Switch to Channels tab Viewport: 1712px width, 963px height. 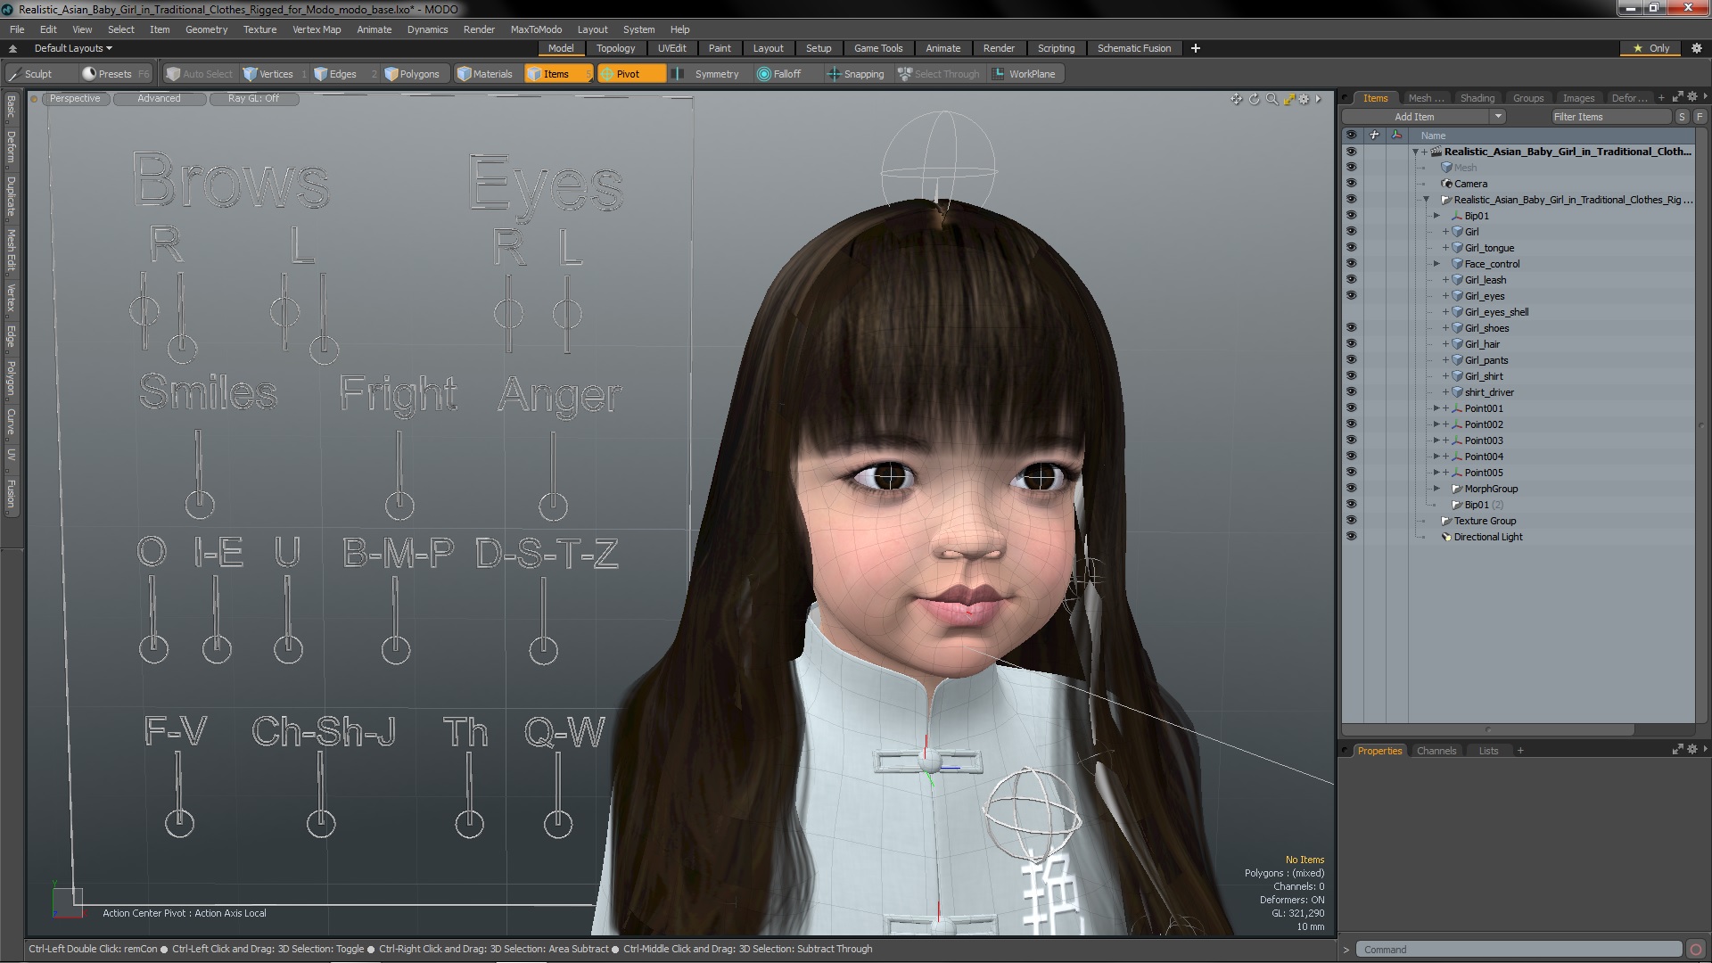[x=1436, y=751]
